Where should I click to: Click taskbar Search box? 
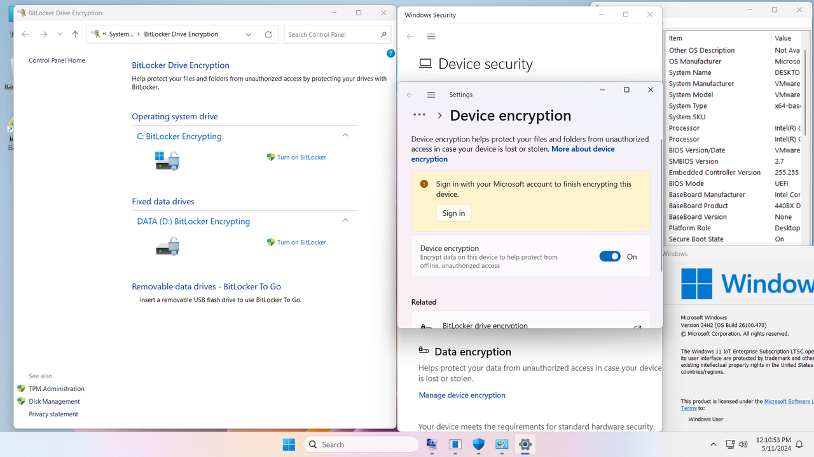pyautogui.click(x=361, y=444)
